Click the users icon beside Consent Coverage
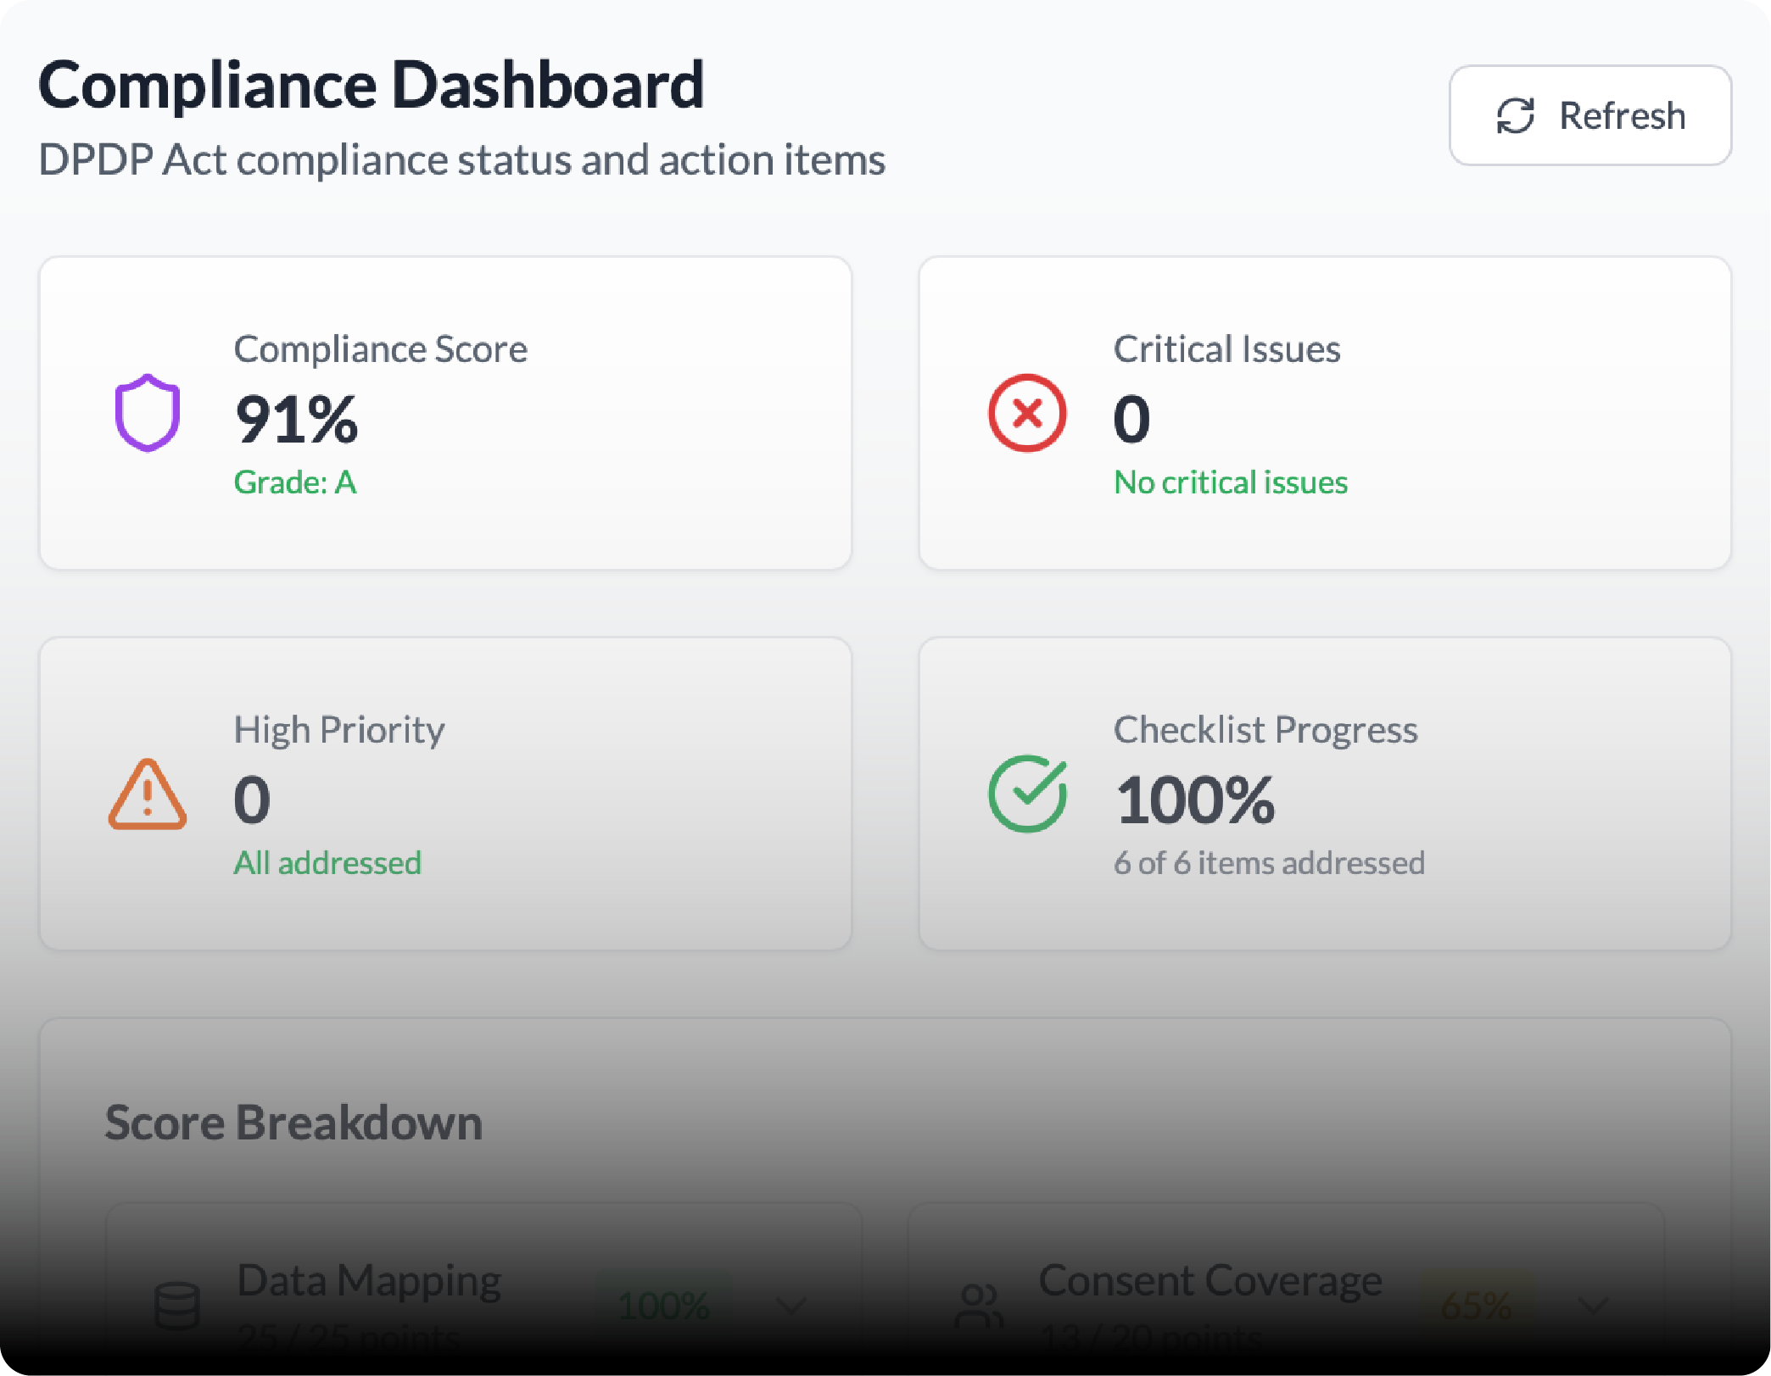Screen dimensions: 1771x1376 pos(979,1306)
